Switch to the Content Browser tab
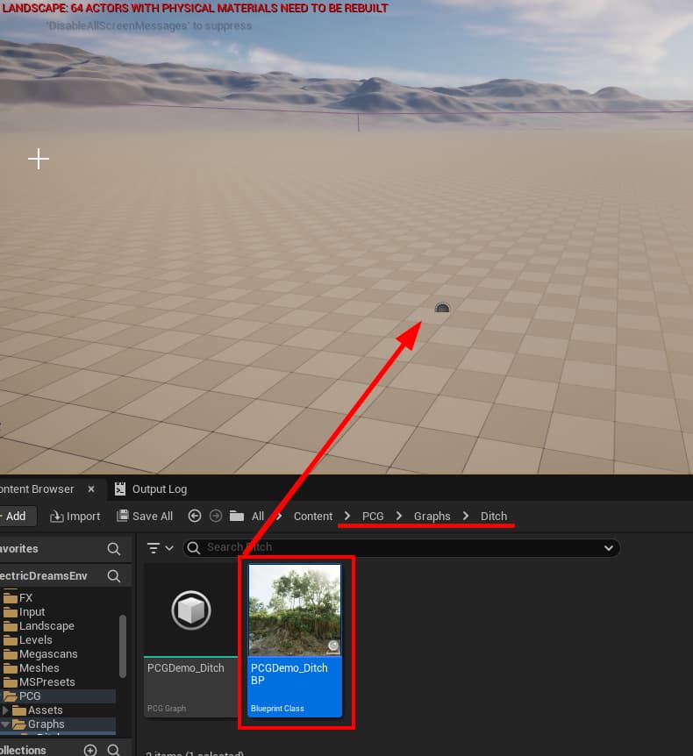Viewport: 693px width, 756px height. (x=37, y=489)
